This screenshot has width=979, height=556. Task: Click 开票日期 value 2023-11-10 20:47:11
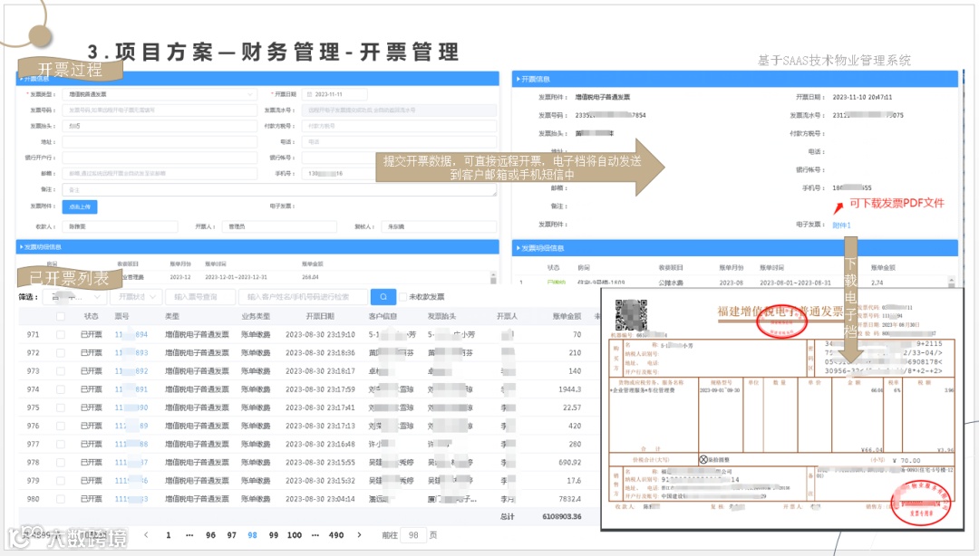pos(862,98)
